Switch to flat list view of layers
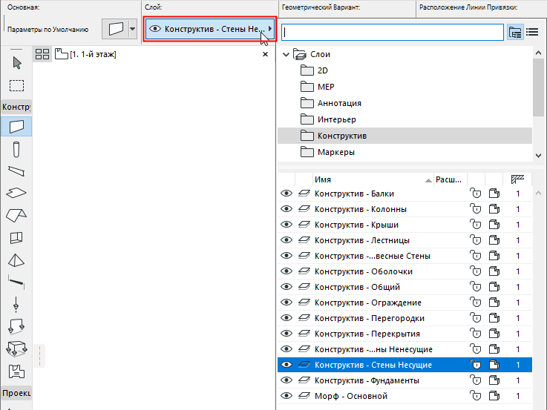547x410 pixels. coord(532,32)
